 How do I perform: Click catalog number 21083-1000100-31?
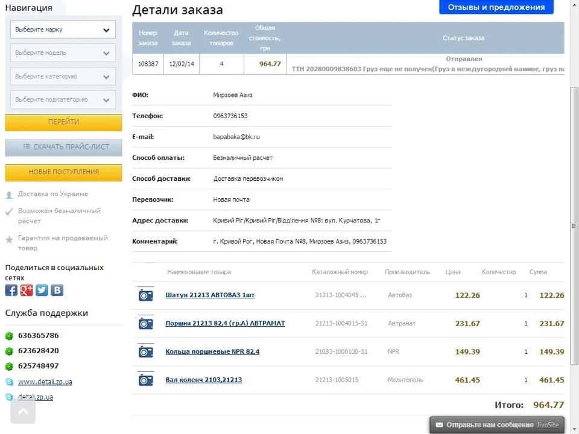click(x=341, y=351)
